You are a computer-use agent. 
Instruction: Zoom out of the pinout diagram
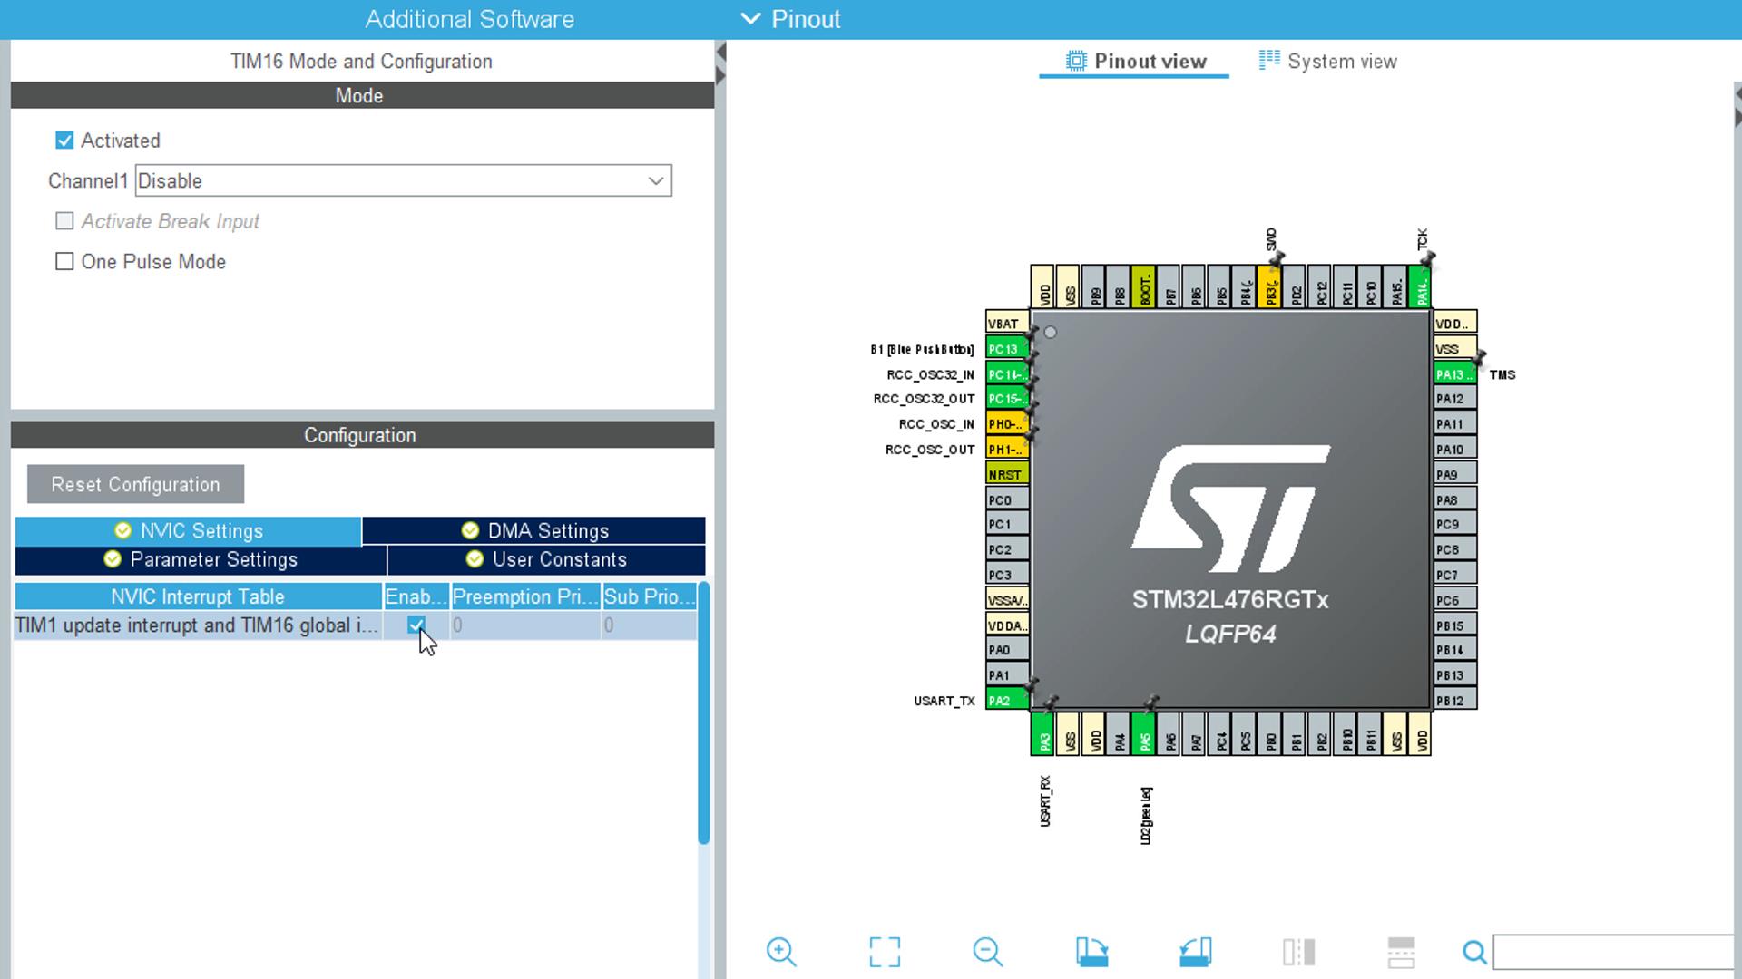(x=988, y=952)
